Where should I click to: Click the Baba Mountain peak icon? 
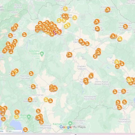point(29,117)
